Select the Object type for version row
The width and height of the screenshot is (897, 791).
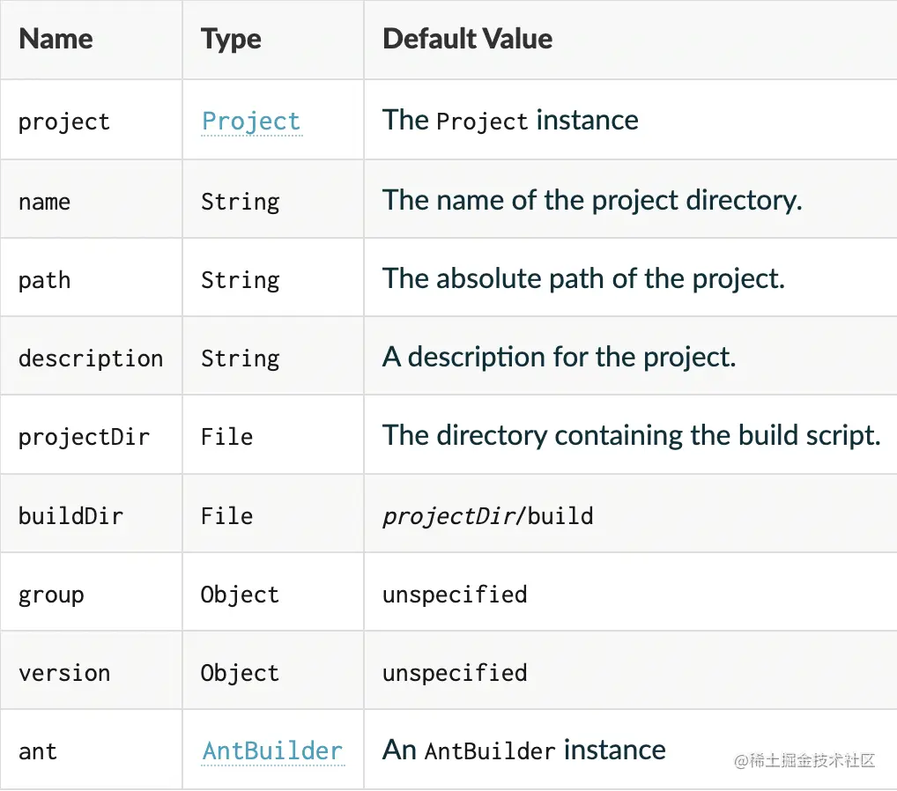click(240, 672)
